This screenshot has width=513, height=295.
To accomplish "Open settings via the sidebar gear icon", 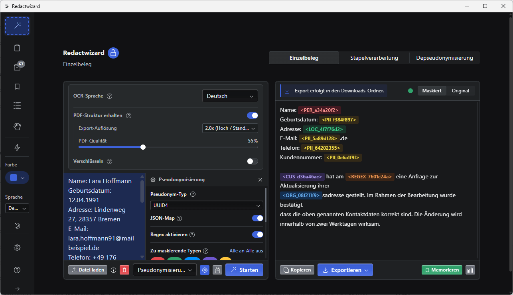I will pyautogui.click(x=17, y=248).
